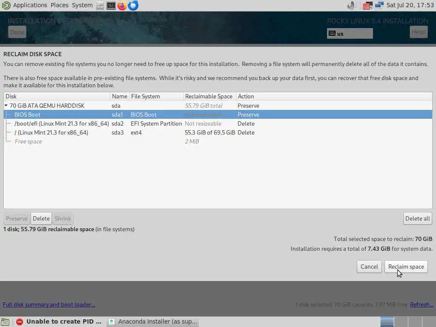The height and width of the screenshot is (327, 436).
Task: Open the firewall tray icon
Action: 367,5
